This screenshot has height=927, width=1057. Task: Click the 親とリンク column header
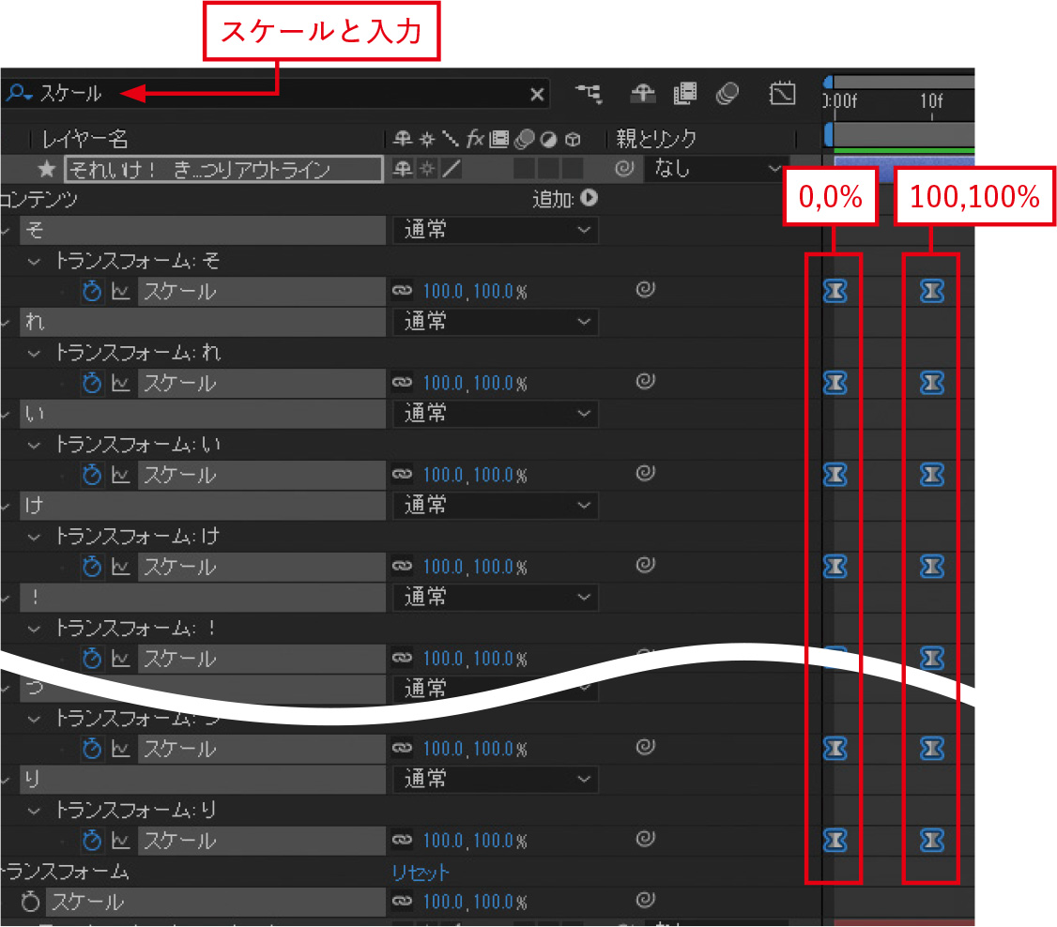tap(656, 140)
